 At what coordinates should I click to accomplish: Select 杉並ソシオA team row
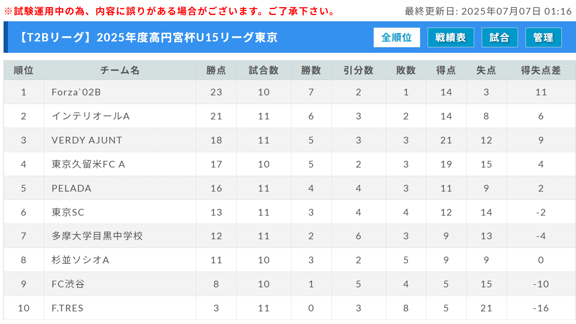pos(290,260)
